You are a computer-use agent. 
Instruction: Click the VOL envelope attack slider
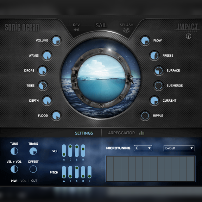tap(64, 151)
